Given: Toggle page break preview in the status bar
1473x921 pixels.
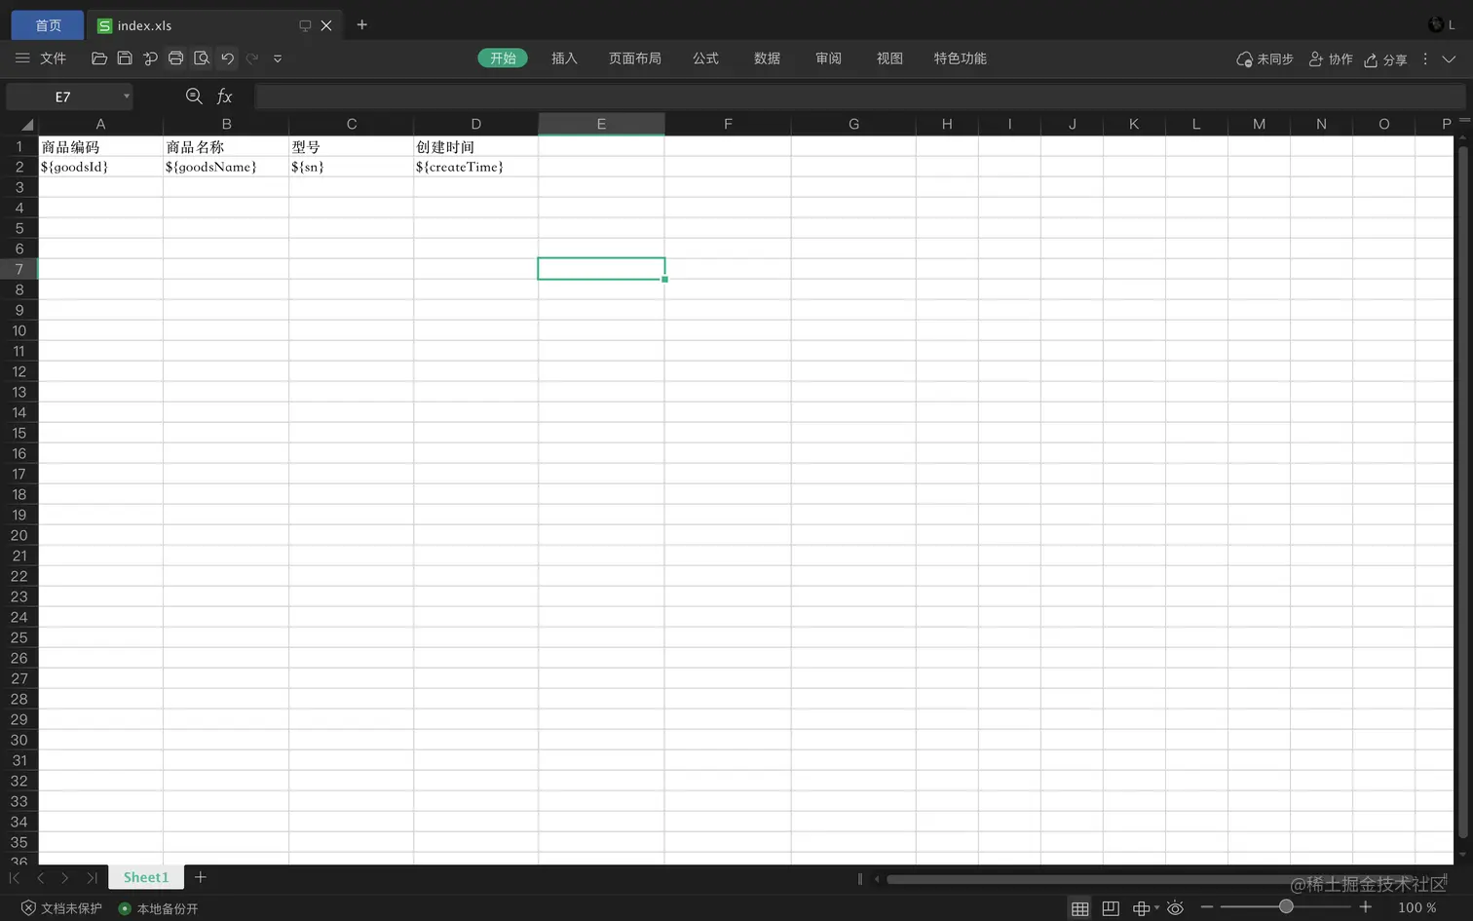Looking at the screenshot, I should click(x=1111, y=907).
